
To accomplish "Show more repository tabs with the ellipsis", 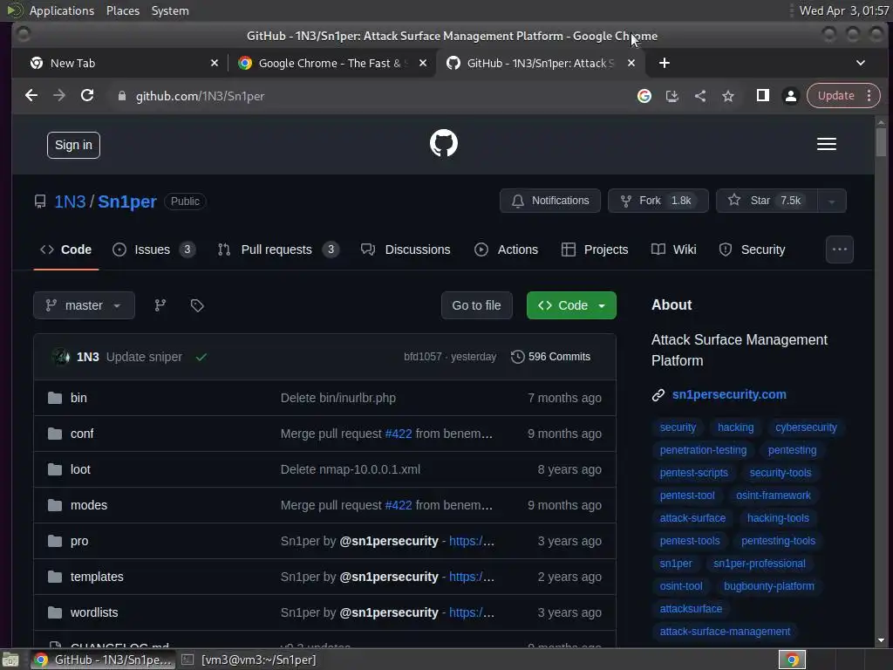I will (840, 250).
